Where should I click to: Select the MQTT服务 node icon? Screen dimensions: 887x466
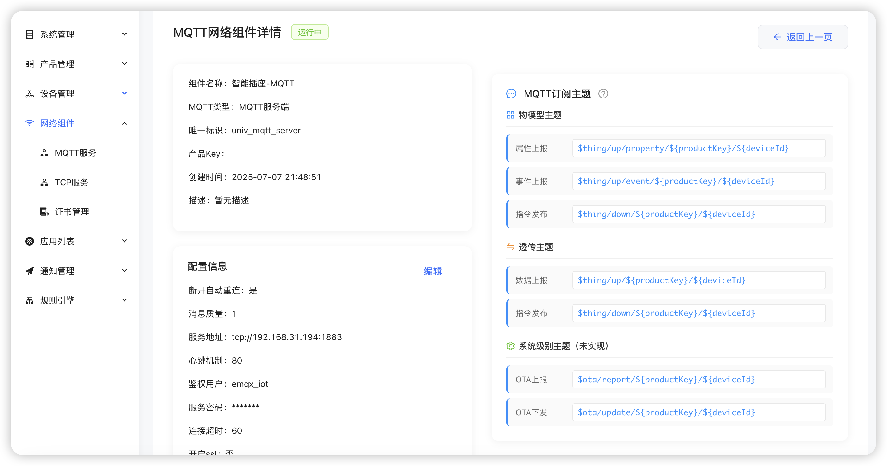tap(44, 152)
